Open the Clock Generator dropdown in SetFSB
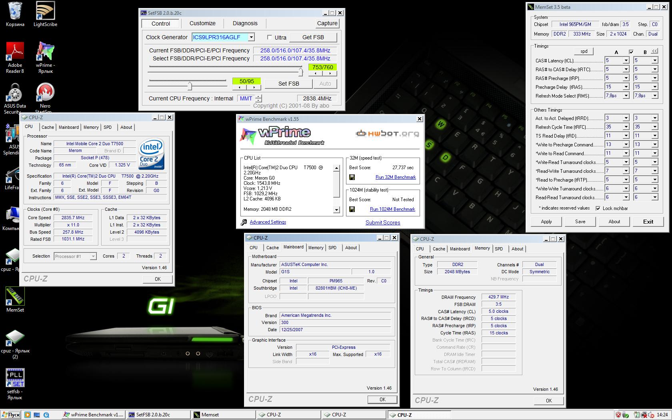The width and height of the screenshot is (672, 420). tap(251, 37)
